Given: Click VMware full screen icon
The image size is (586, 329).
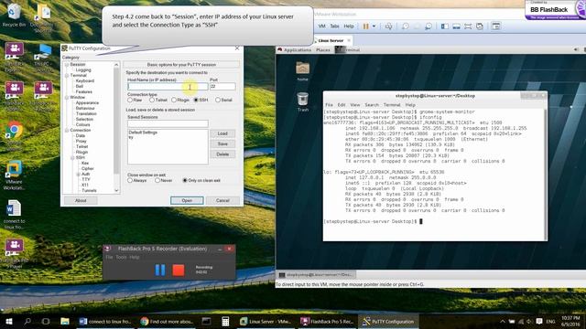Looking at the screenshot, I should point(468,27).
